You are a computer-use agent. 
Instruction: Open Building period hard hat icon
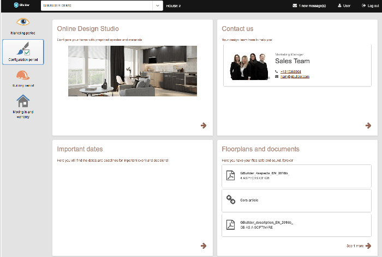(23, 75)
